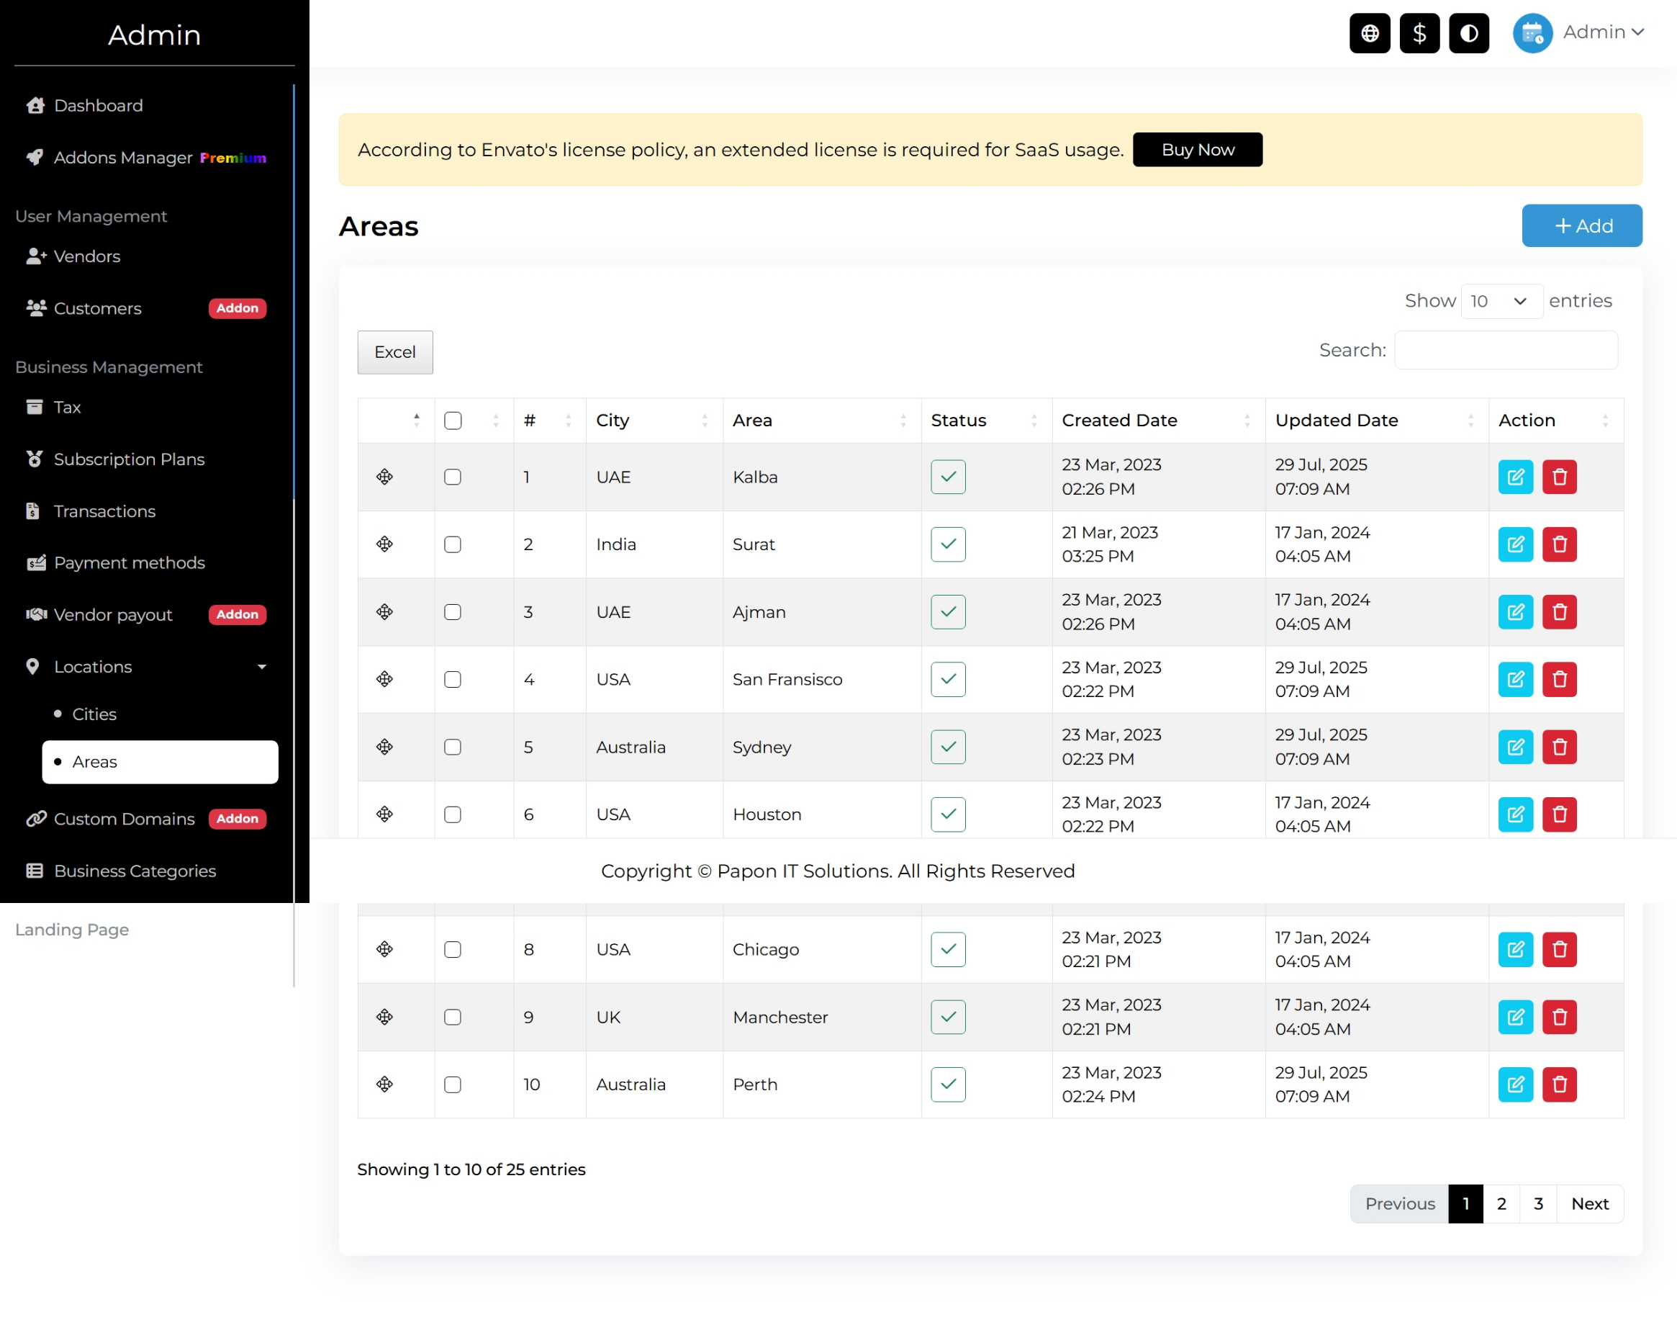Edit the Manchester area entry

(x=1515, y=1017)
